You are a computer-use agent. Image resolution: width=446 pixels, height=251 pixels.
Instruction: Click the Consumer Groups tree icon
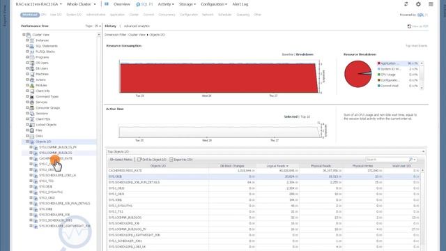(32, 108)
